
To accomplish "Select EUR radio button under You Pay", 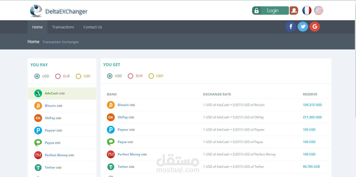I will pyautogui.click(x=58, y=76).
